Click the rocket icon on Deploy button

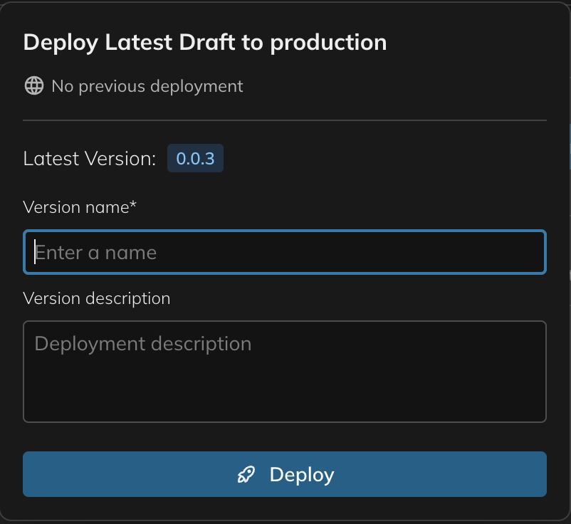coord(246,474)
